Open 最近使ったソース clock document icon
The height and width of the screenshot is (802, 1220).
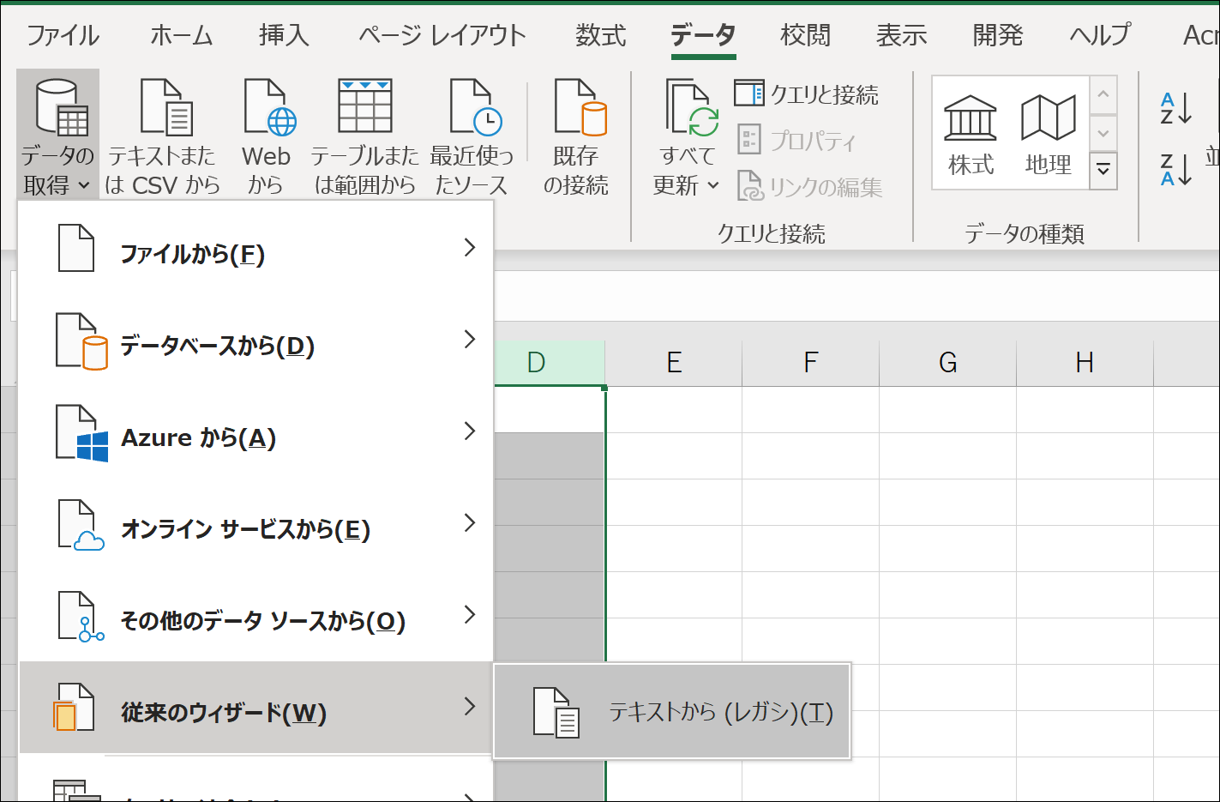coord(476,107)
